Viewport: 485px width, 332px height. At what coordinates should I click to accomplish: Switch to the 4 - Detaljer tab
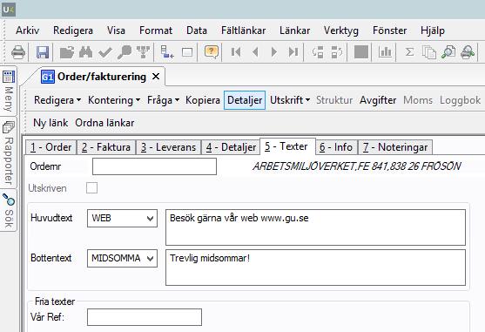coord(231,147)
